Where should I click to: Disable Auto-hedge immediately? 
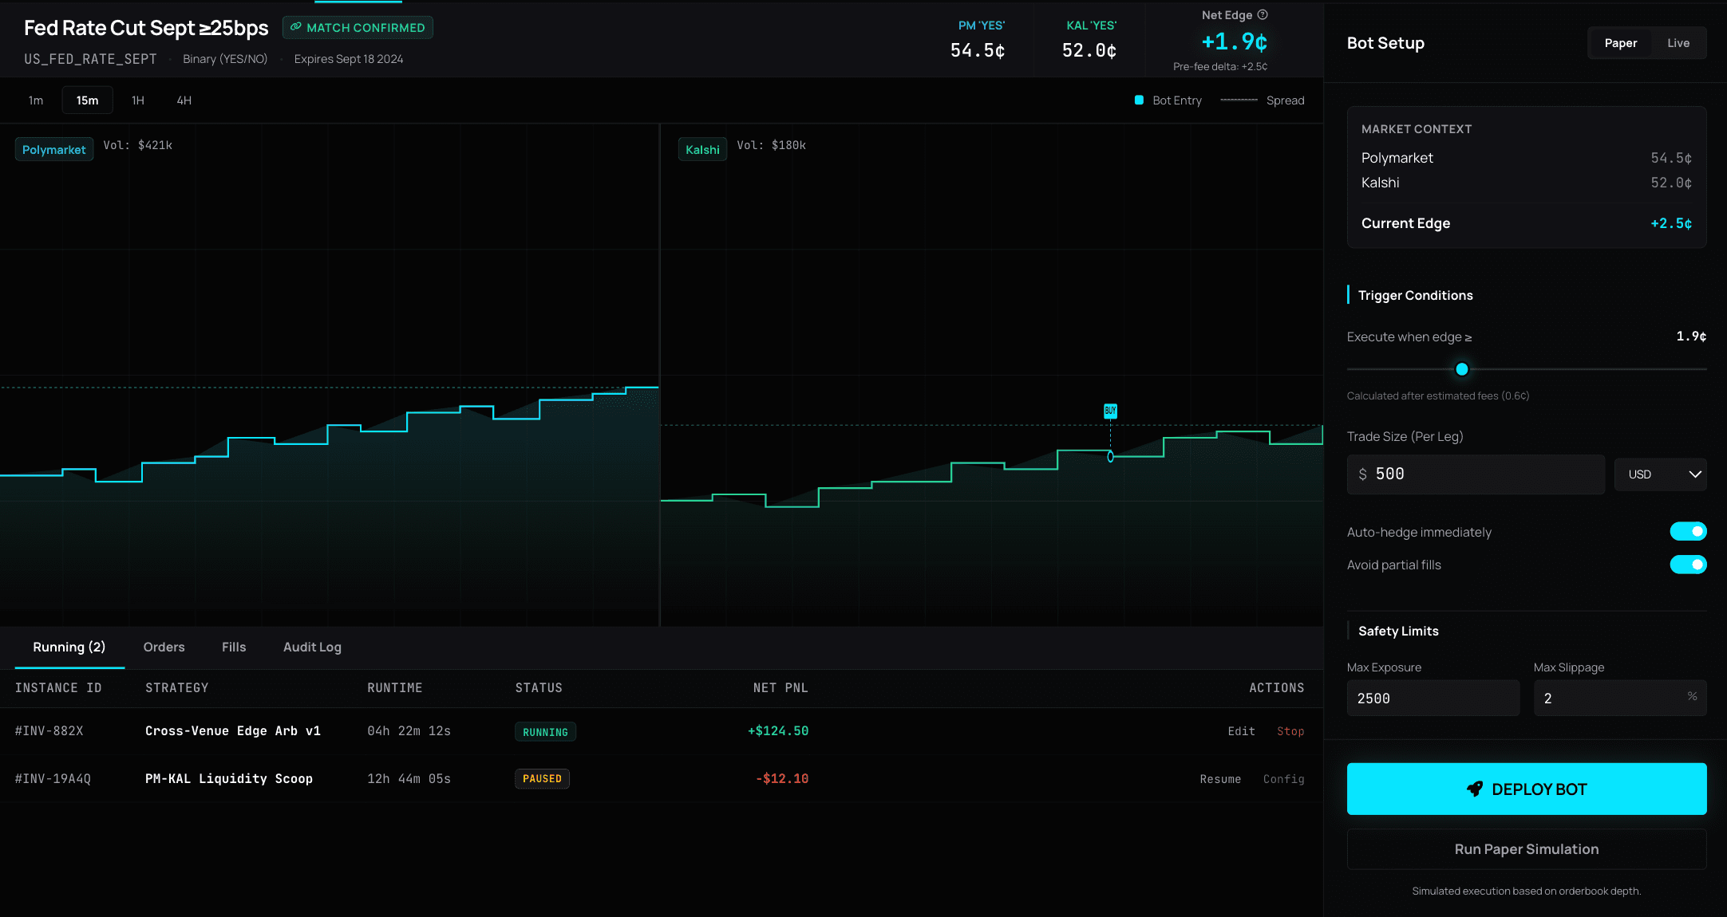point(1689,531)
